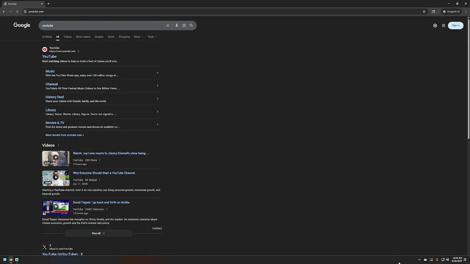Screen dimensions: 470x264
Task: Stop loading the page with the X button
Action: tap(17, 12)
